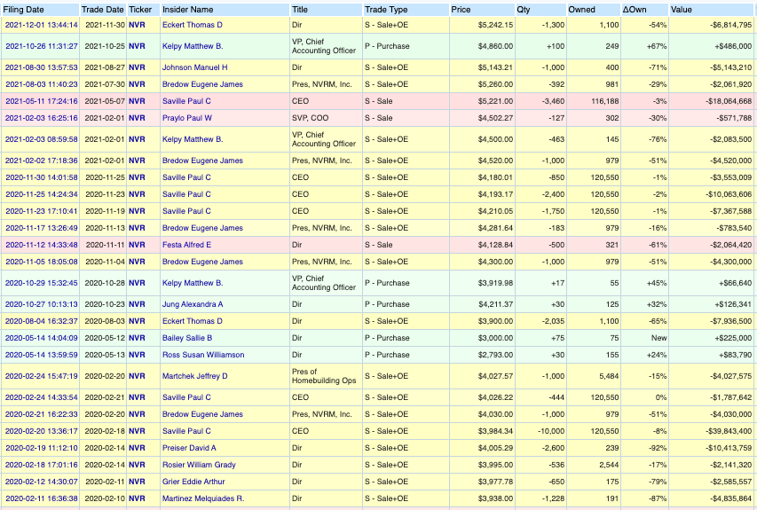Open filing dated 2021-02-02 17:18:36
This screenshot has width=757, height=510.
pos(42,161)
